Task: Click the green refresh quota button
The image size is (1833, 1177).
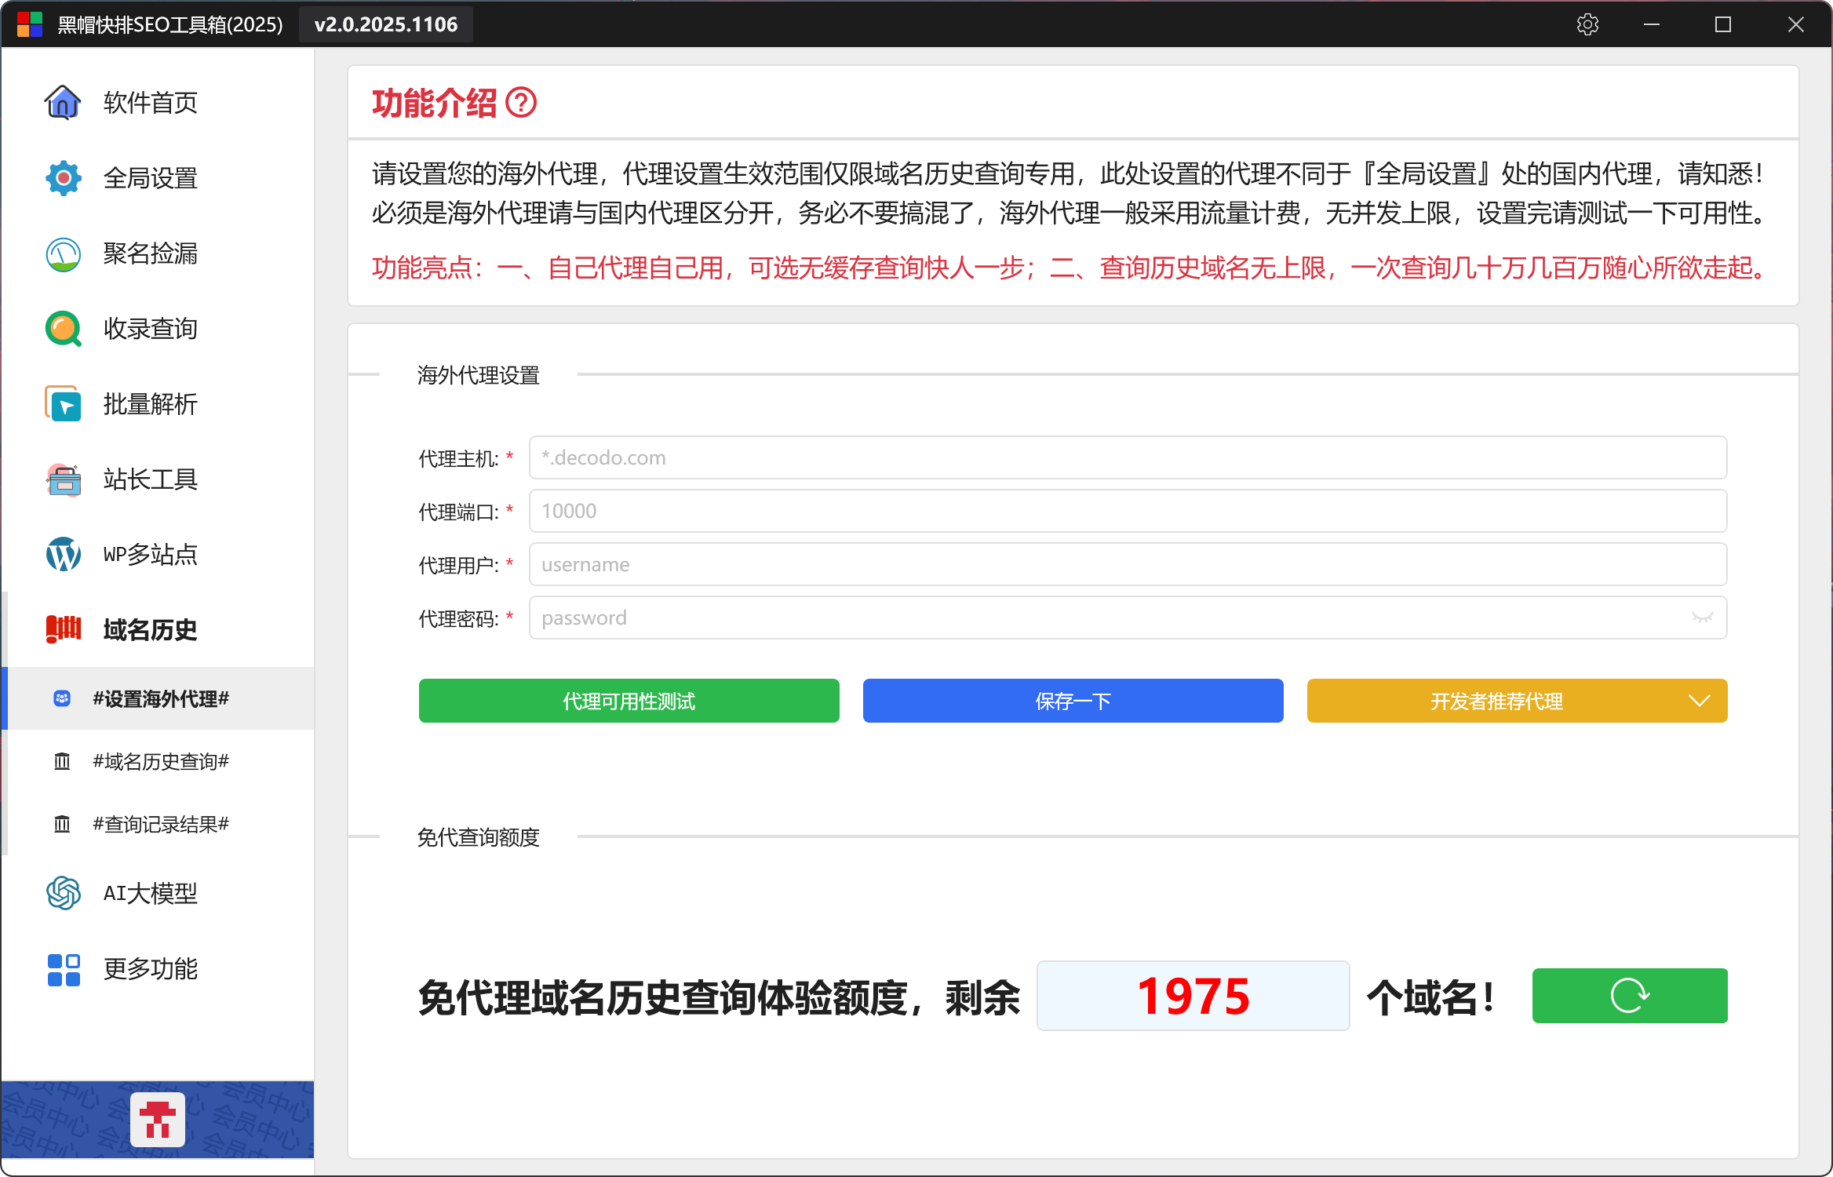Action: (x=1629, y=996)
